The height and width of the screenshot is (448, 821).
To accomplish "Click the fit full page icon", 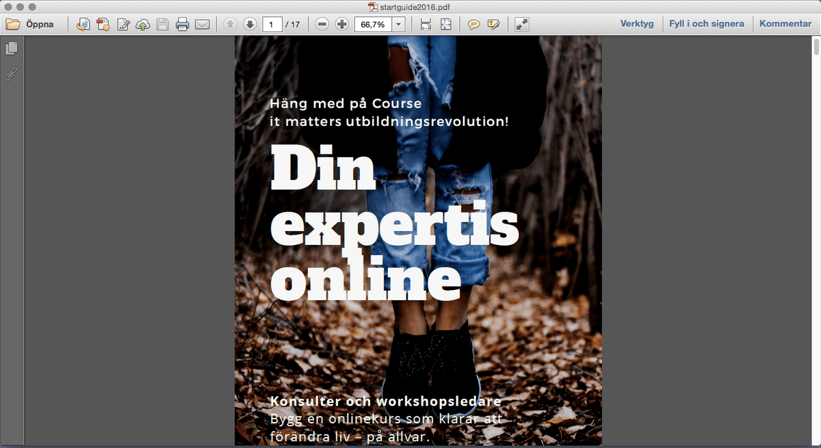I will point(446,25).
